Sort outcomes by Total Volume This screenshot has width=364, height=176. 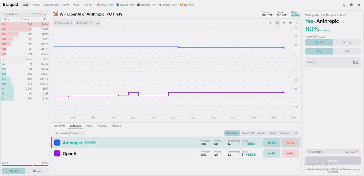(x=285, y=133)
